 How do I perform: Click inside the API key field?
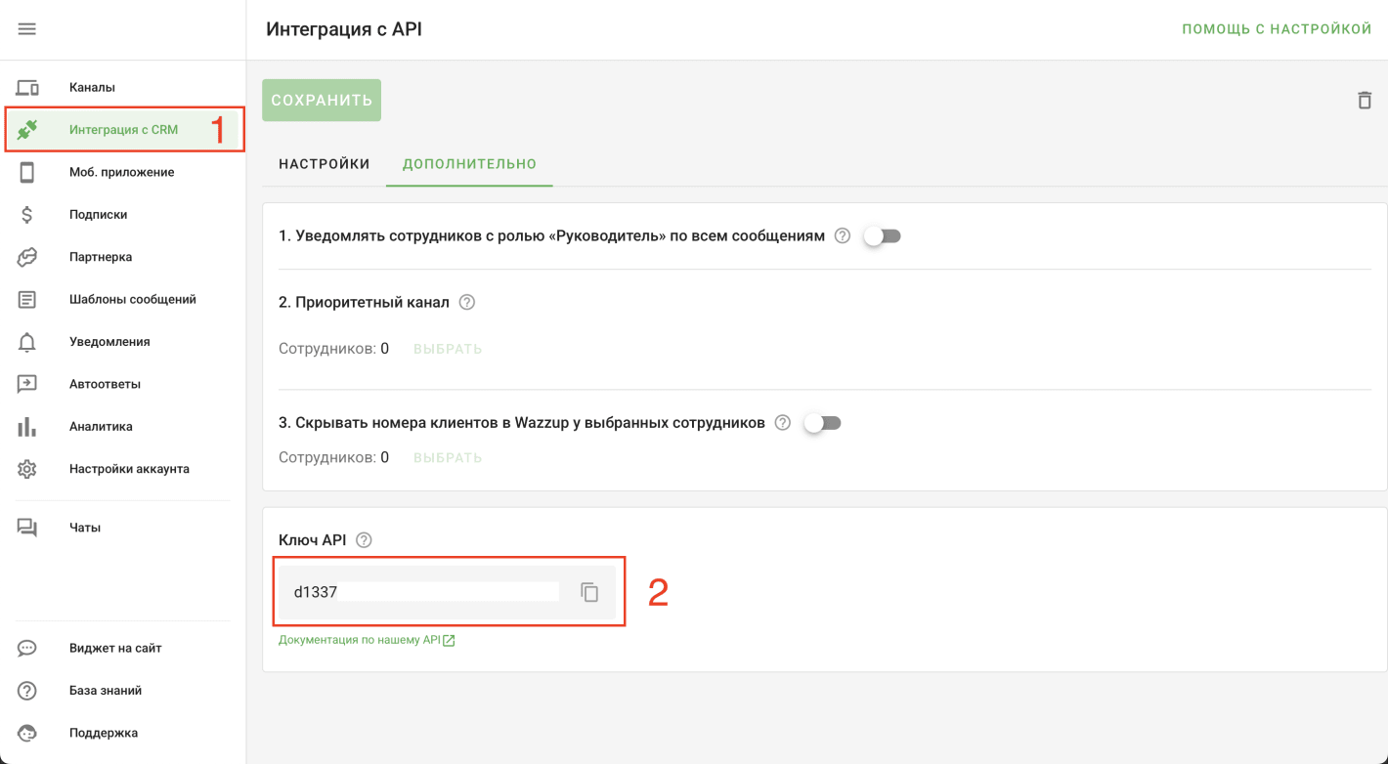tap(425, 592)
